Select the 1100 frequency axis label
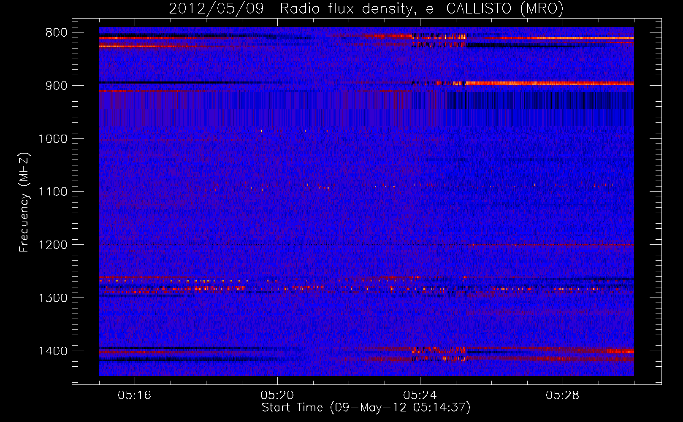Image resolution: width=683 pixels, height=422 pixels. point(53,192)
